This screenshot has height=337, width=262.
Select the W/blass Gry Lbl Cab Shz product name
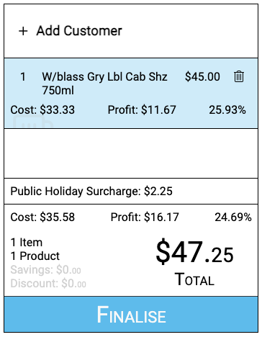coord(104,84)
